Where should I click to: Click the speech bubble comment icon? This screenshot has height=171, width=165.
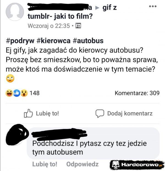pos(100,114)
